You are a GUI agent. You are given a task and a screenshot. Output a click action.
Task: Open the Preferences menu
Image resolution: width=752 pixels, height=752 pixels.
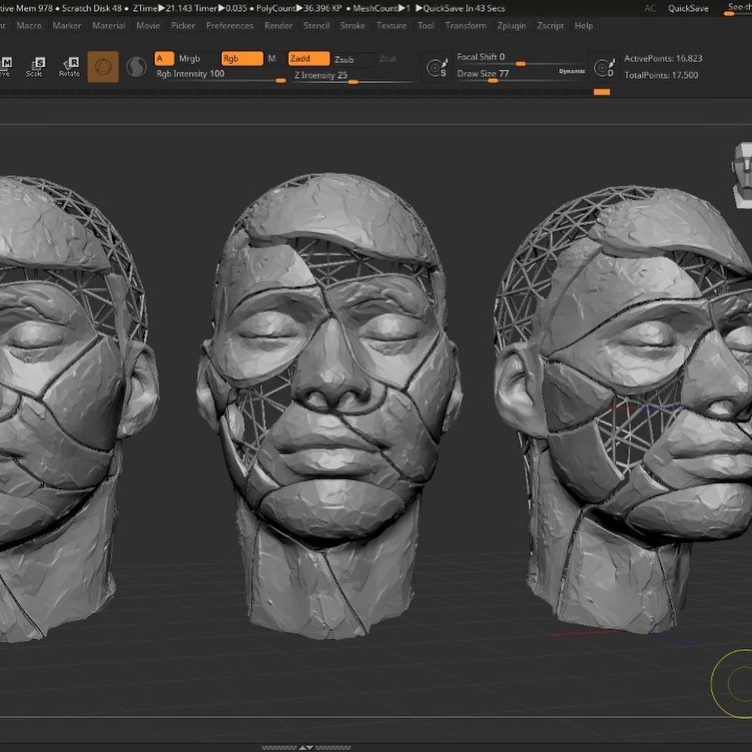[x=230, y=26]
